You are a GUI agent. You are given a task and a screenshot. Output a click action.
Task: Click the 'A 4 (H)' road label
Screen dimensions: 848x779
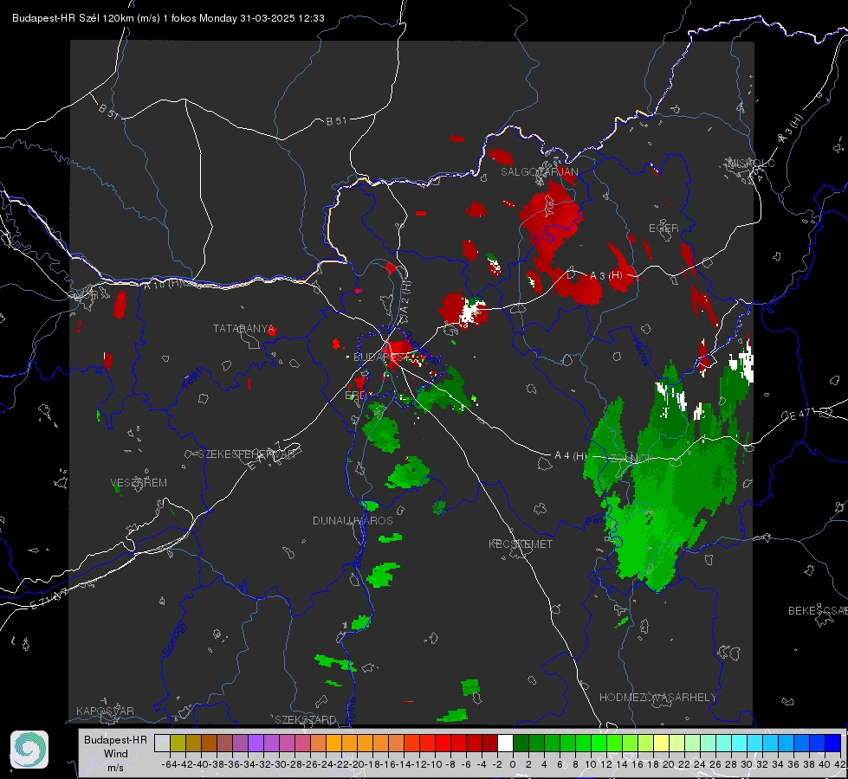[570, 456]
